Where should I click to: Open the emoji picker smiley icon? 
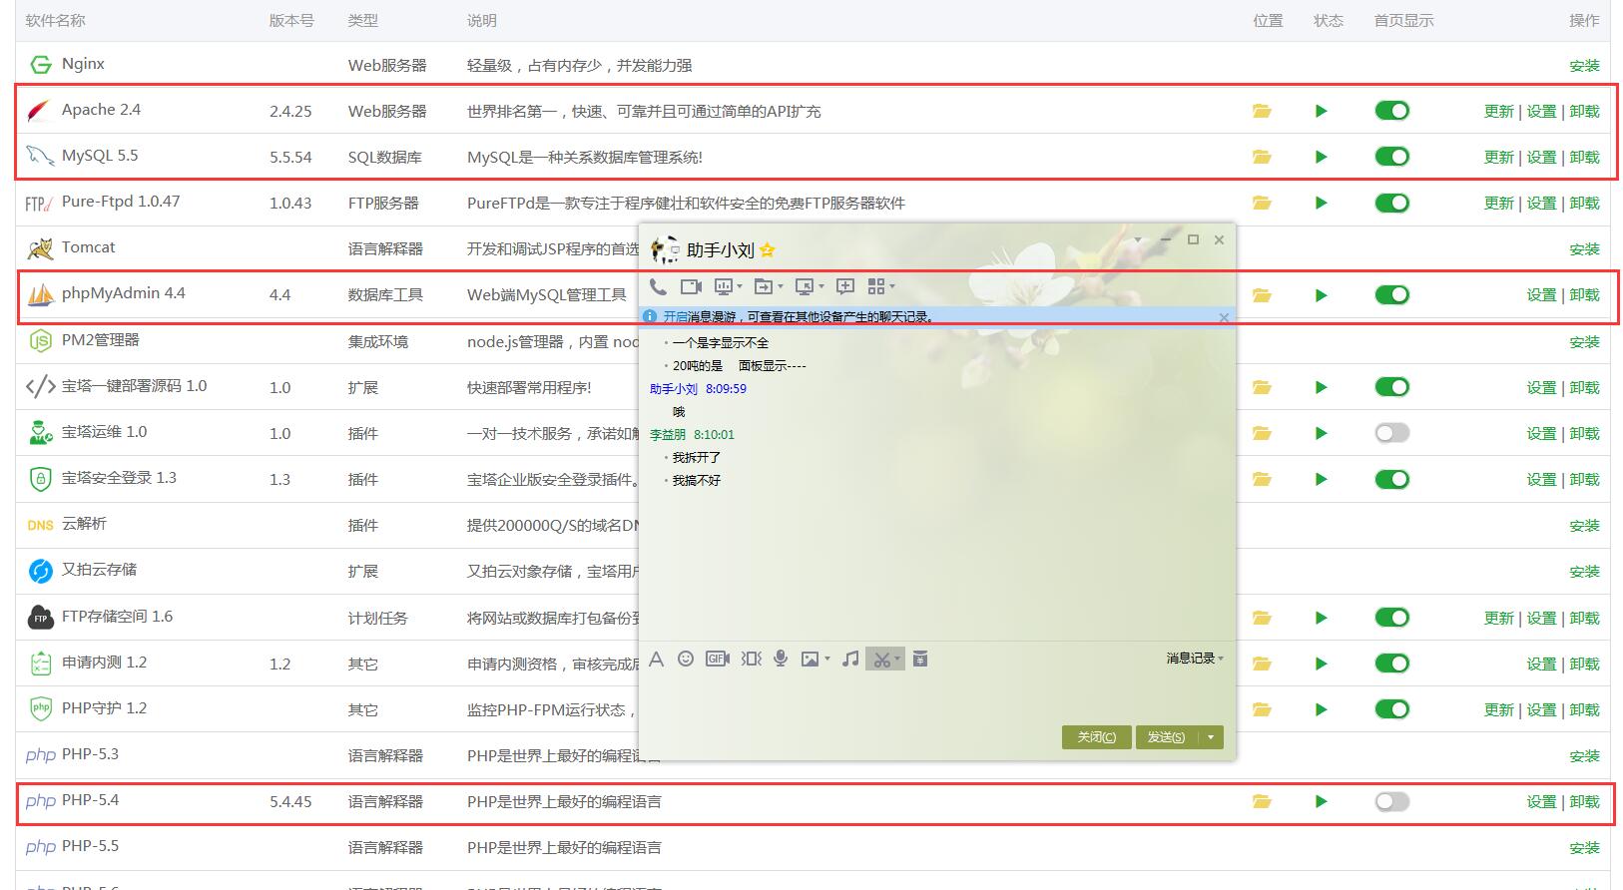(686, 659)
